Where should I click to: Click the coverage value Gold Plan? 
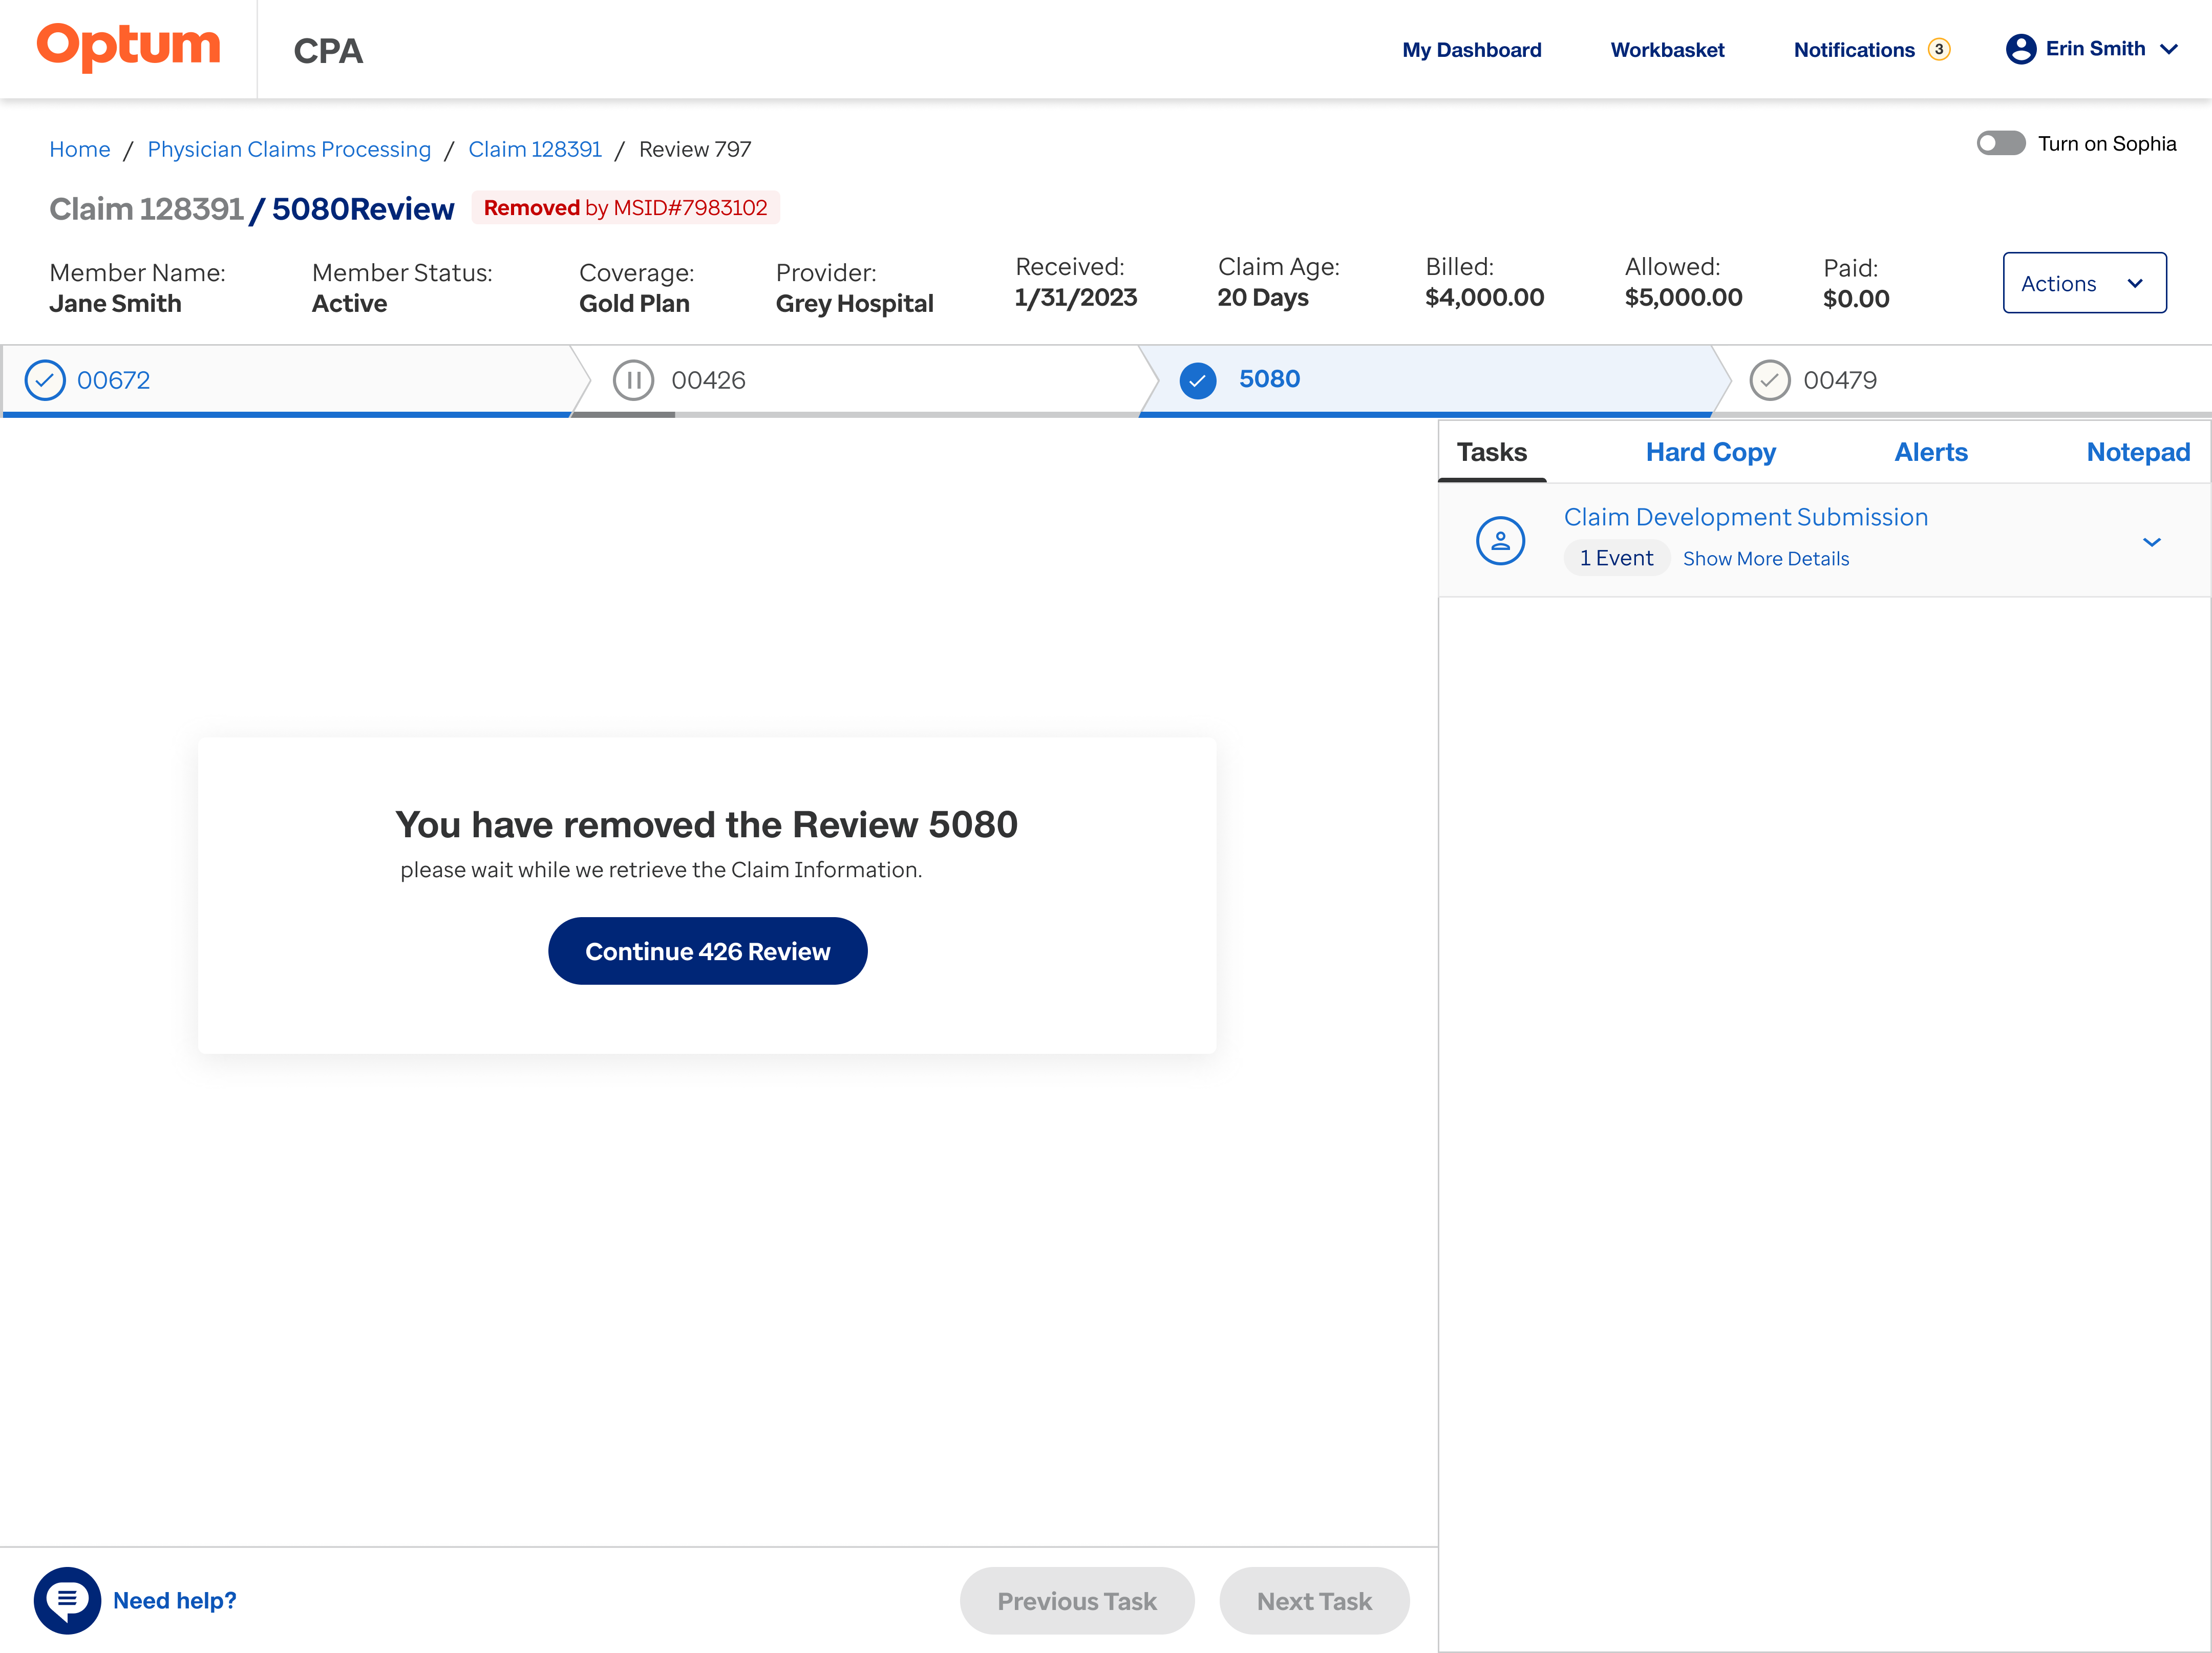(634, 303)
